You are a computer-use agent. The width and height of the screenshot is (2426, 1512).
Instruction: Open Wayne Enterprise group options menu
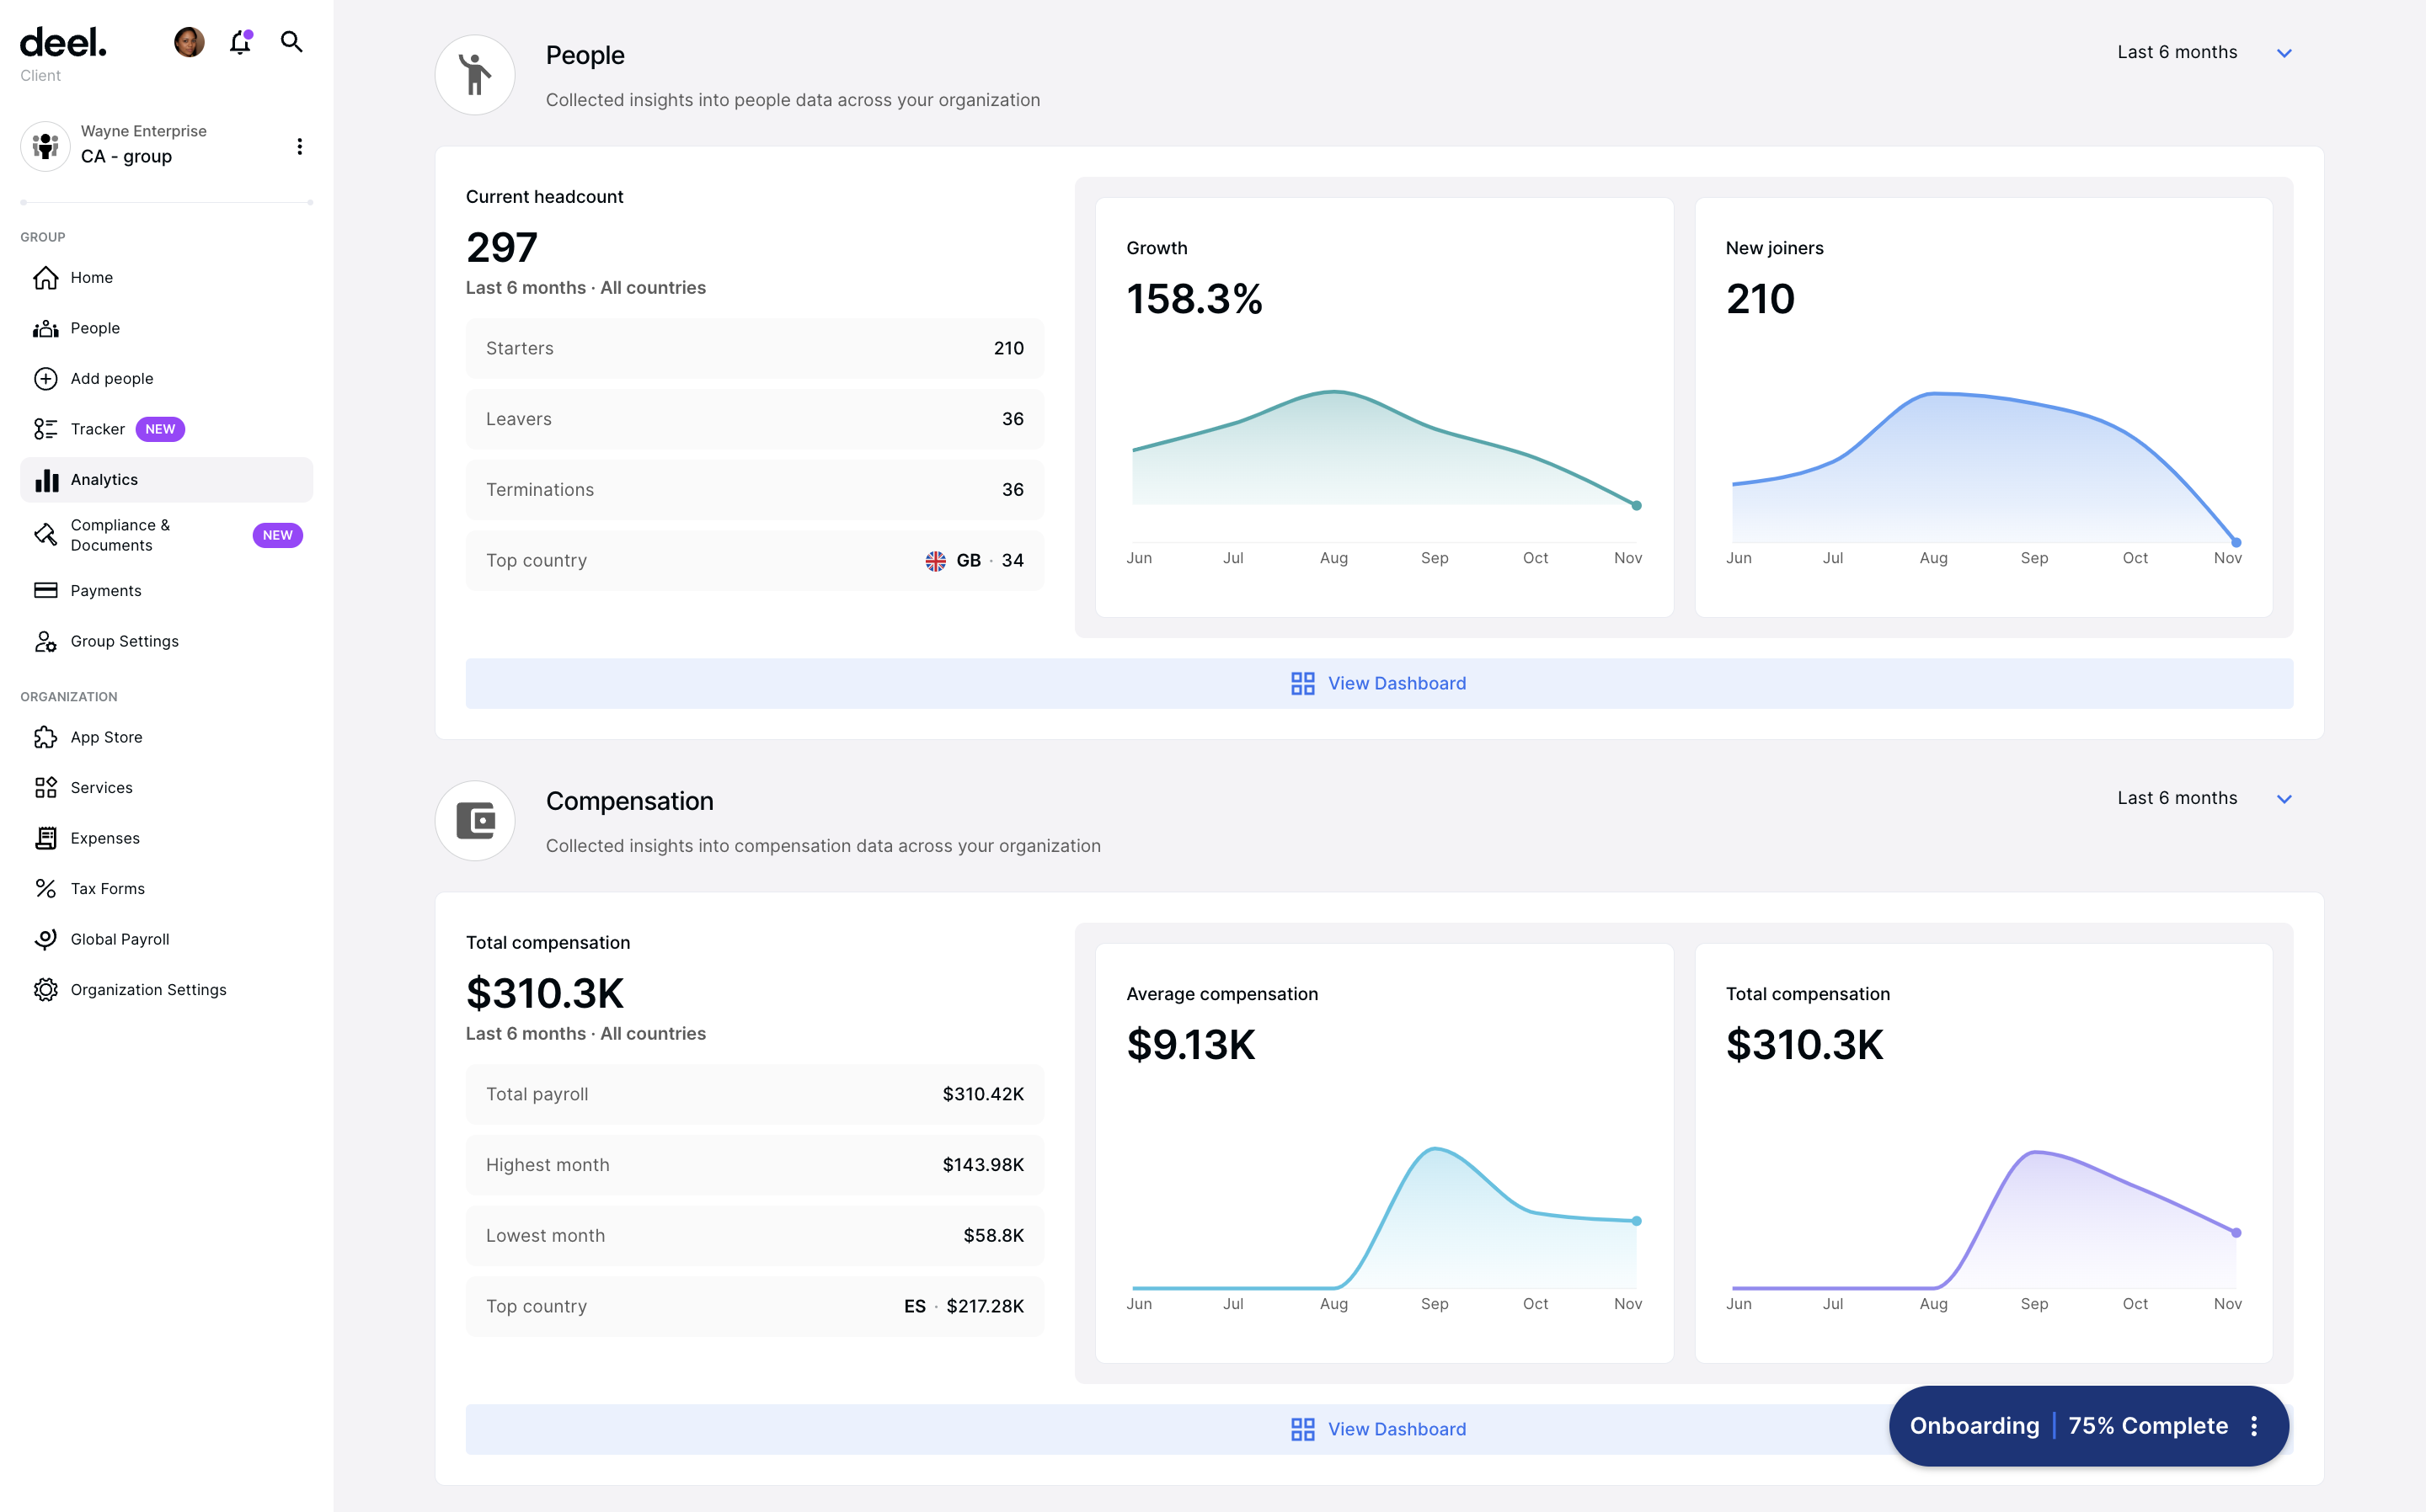[299, 147]
